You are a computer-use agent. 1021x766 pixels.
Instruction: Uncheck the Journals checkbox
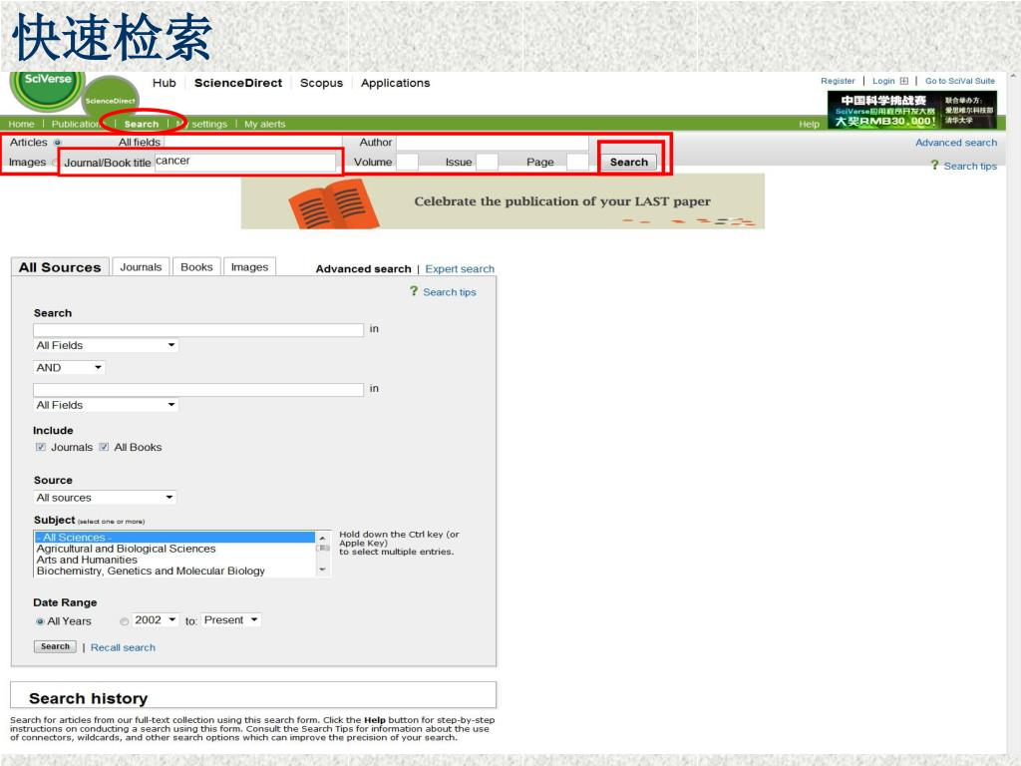coord(41,447)
